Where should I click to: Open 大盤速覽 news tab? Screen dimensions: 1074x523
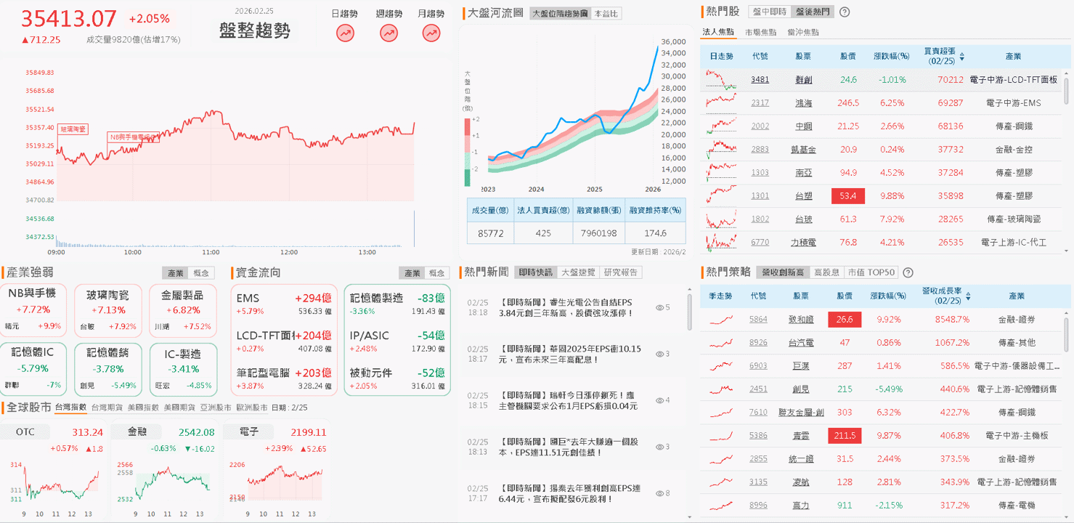coord(579,272)
